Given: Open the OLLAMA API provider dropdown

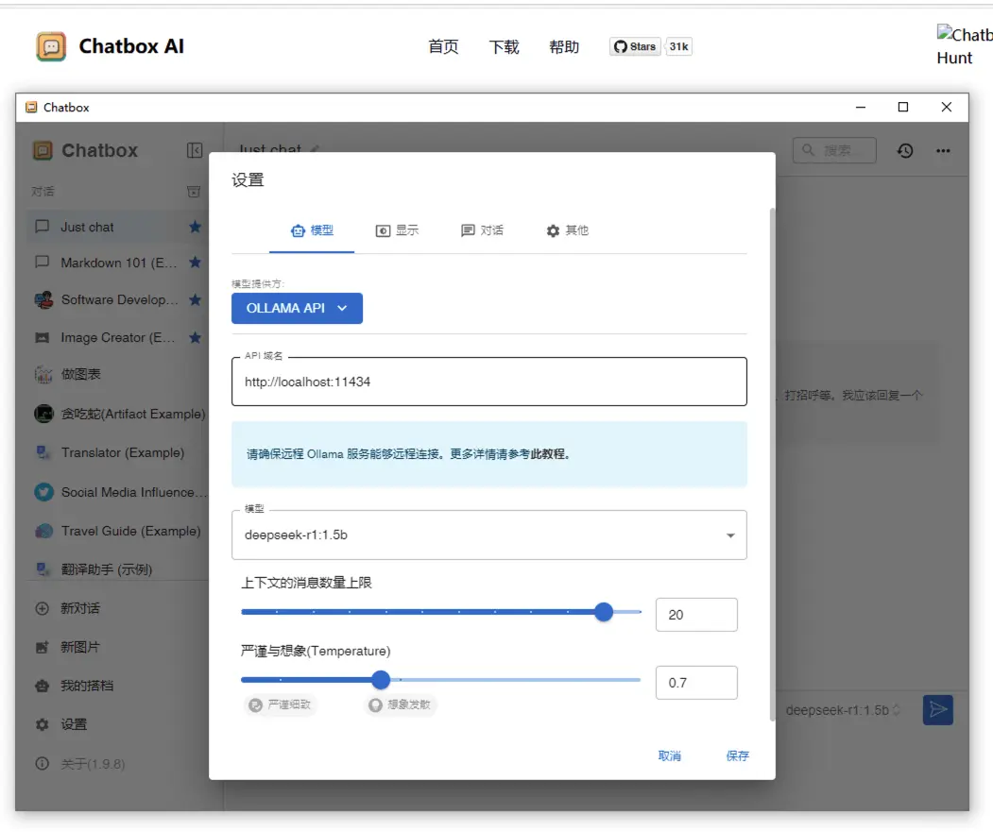Looking at the screenshot, I should coord(297,309).
